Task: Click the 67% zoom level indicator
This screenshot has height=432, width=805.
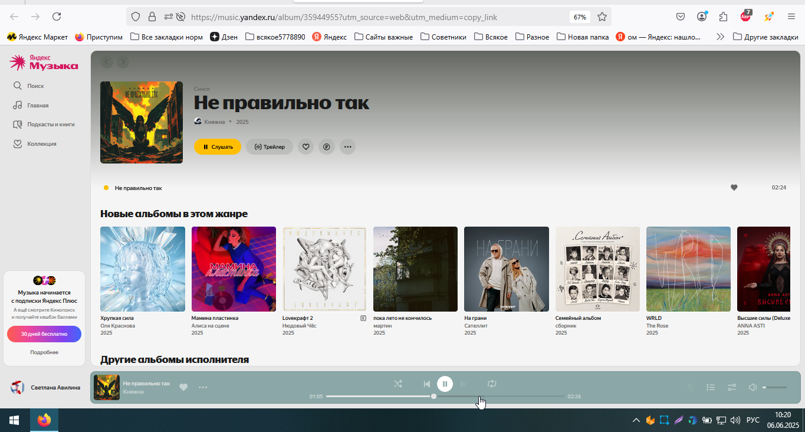Action: [580, 17]
